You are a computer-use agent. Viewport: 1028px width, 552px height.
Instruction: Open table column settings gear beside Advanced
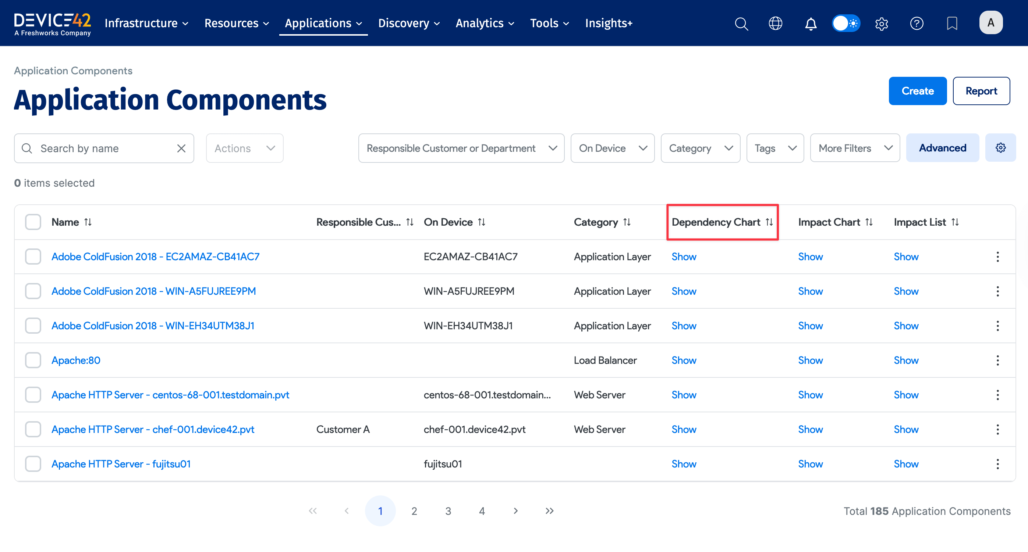[x=1000, y=147]
